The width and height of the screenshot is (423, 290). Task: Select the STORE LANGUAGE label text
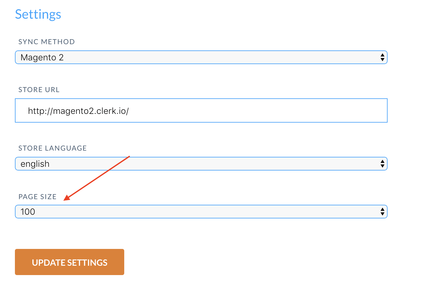52,148
